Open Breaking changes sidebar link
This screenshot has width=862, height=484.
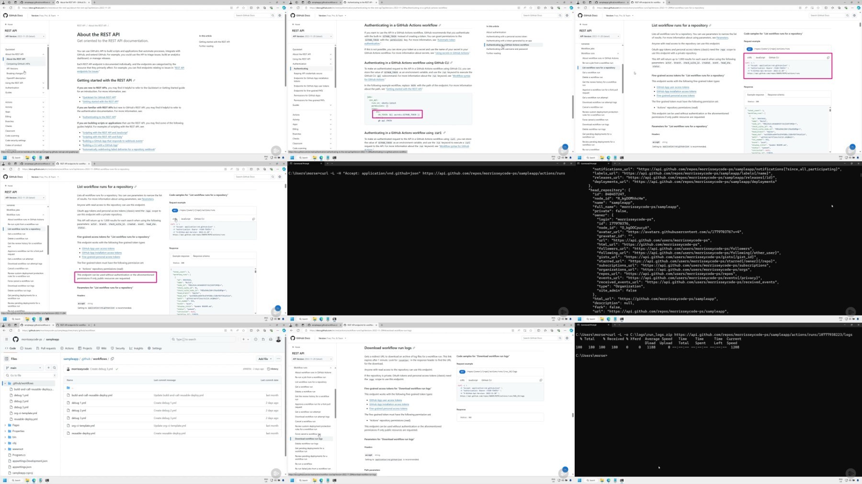[x=15, y=73]
